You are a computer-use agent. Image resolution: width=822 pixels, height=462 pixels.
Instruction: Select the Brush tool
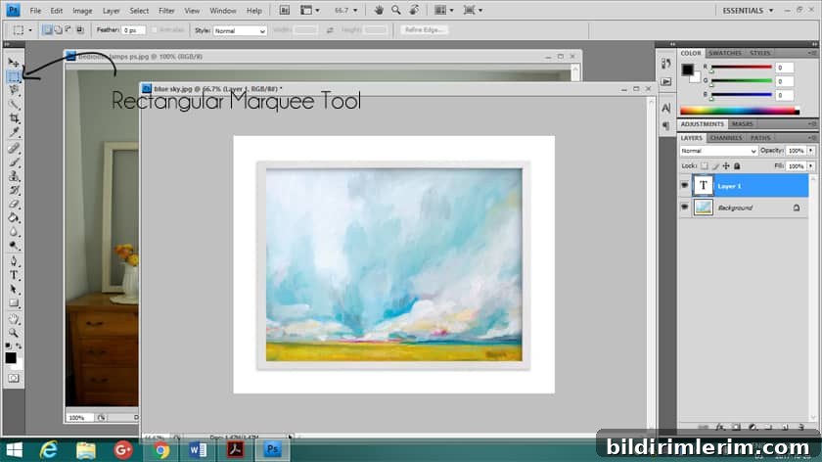coord(13,162)
